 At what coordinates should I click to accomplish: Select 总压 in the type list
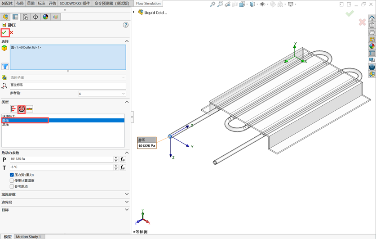click(5, 125)
